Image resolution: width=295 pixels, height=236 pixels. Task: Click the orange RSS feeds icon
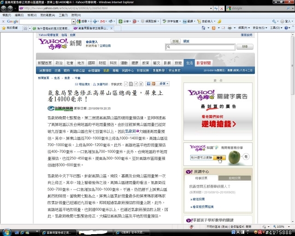click(213, 28)
